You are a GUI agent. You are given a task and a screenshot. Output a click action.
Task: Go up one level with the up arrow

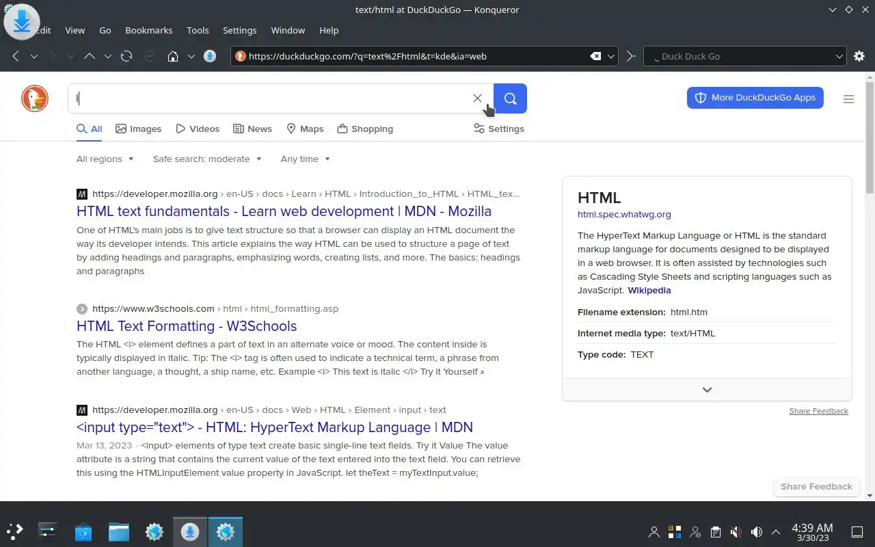(x=90, y=56)
